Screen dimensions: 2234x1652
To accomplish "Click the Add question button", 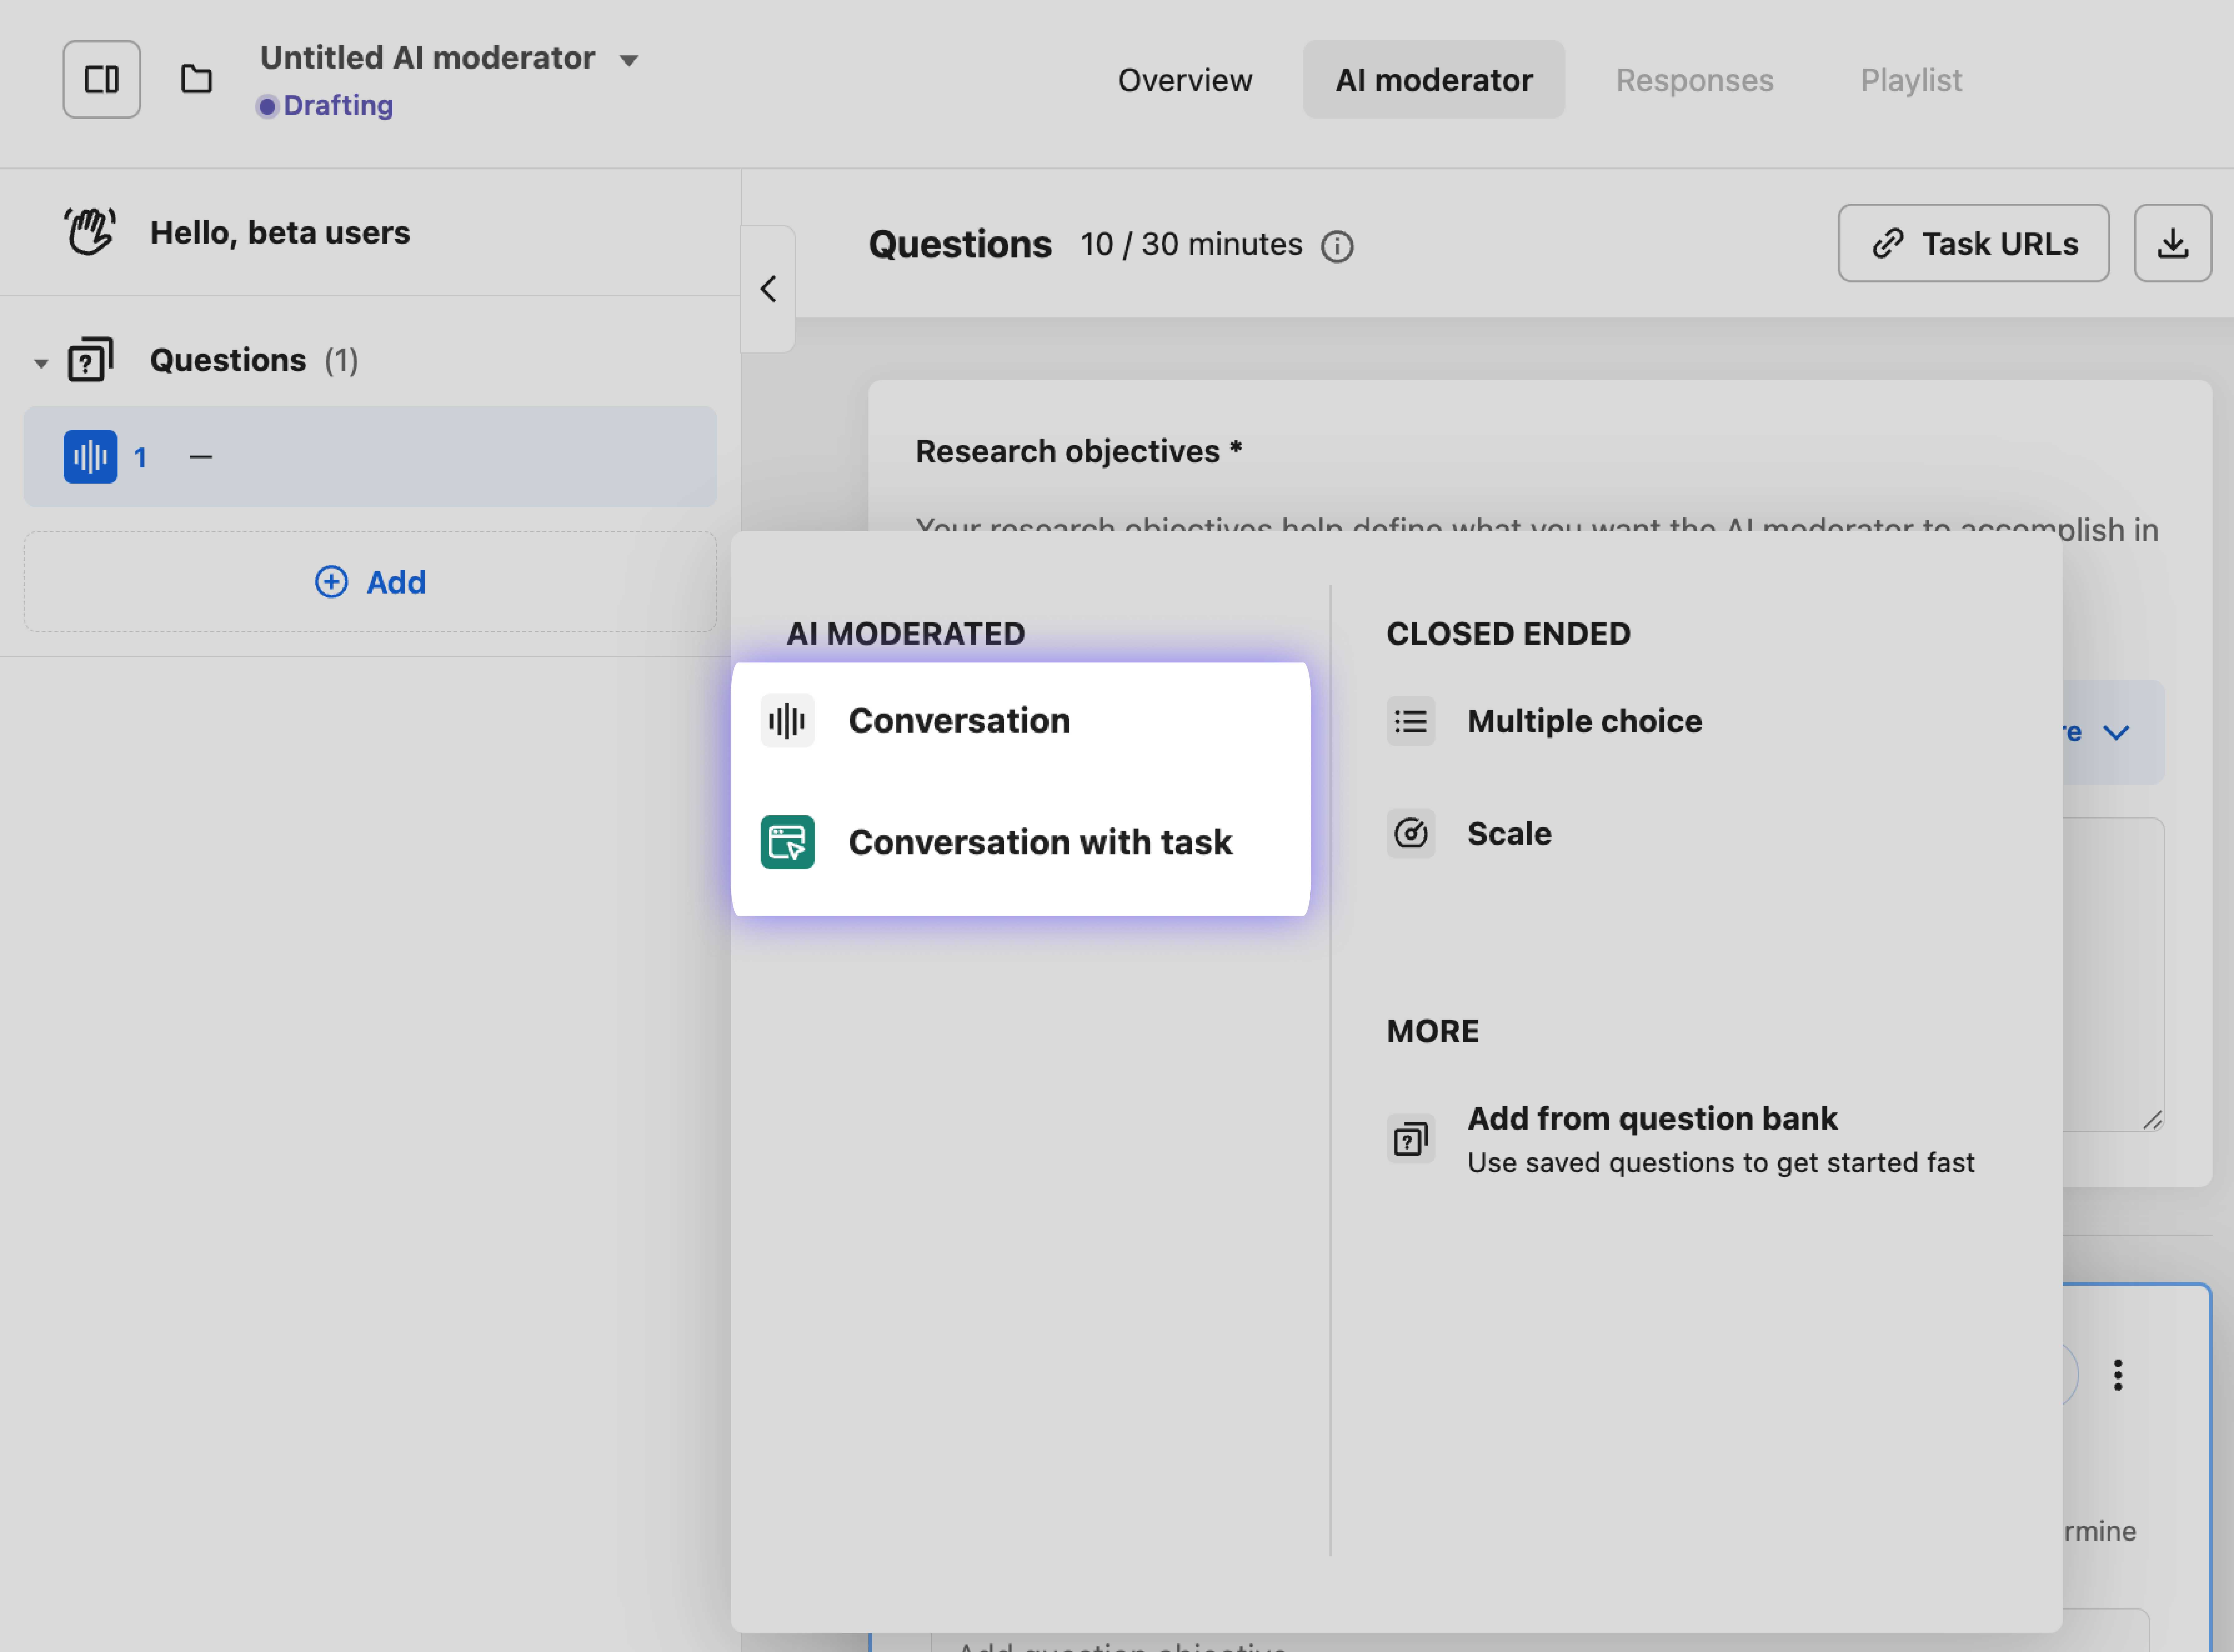I will coord(370,582).
